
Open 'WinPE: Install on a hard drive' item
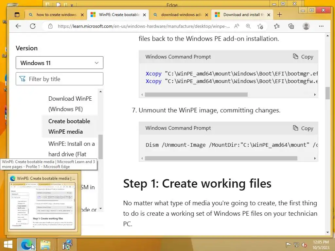pos(71,149)
